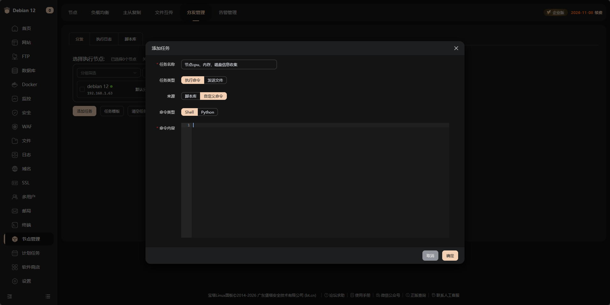Choose 发送文件 as task type
The image size is (610, 305).
(215, 80)
